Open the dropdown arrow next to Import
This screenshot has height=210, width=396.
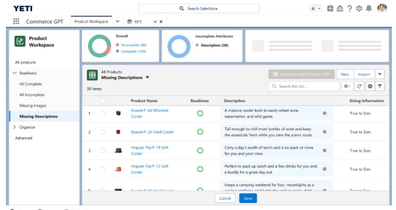(x=380, y=74)
